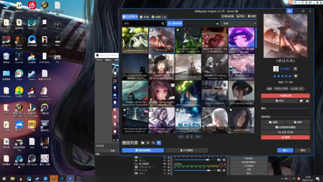The image size is (323, 182).
Task: Select the Punishing Gray Raven wallpaper
Action: (215, 67)
